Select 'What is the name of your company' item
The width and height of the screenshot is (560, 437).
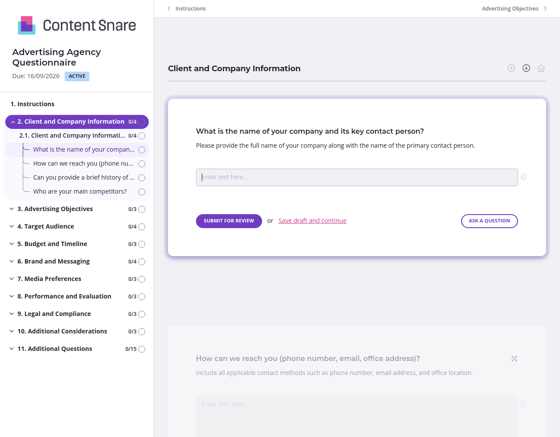click(x=84, y=149)
